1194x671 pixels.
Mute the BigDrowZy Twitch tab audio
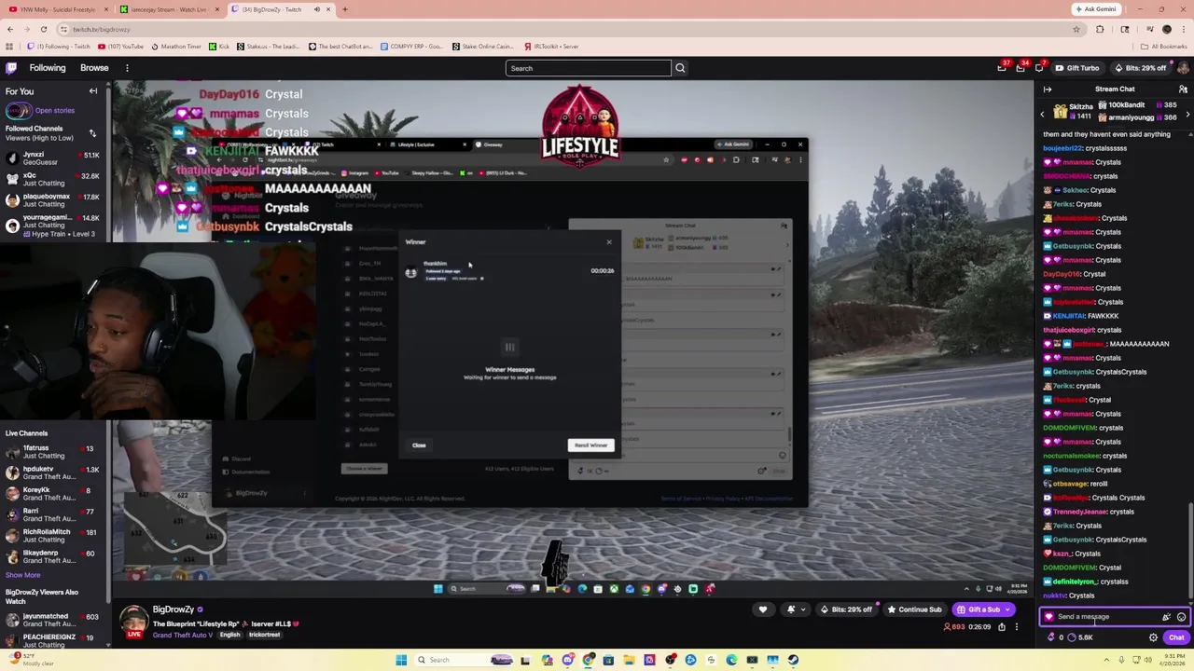point(316,9)
